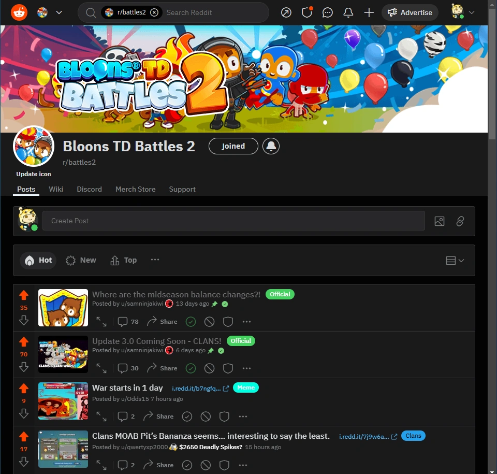The image size is (497, 474).
Task: Downvote the midseason balance changes post
Action: point(24,320)
